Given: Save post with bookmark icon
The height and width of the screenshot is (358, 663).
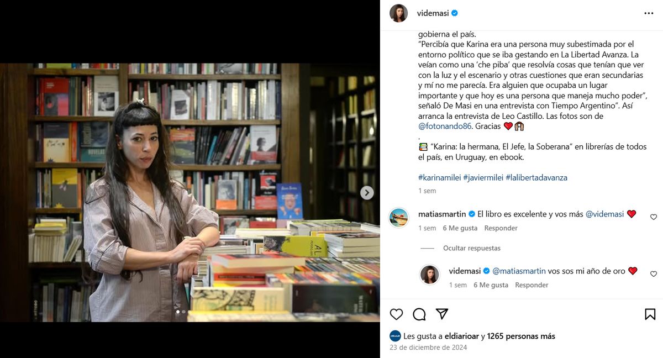Looking at the screenshot, I should (650, 314).
